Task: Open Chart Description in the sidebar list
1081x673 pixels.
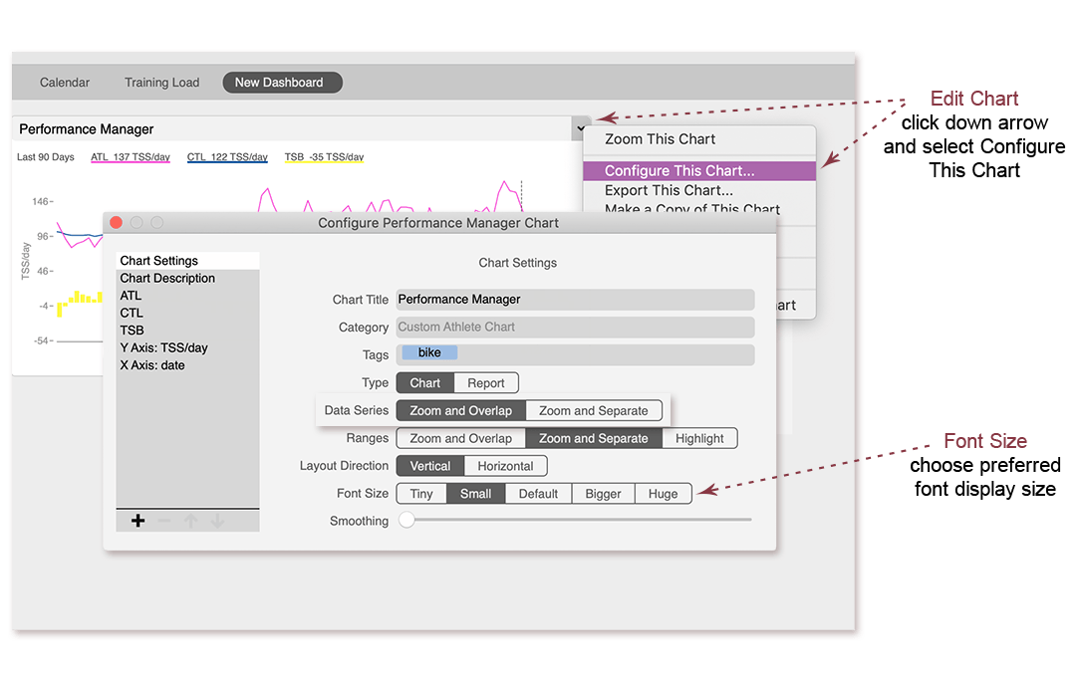Action: tap(187, 279)
